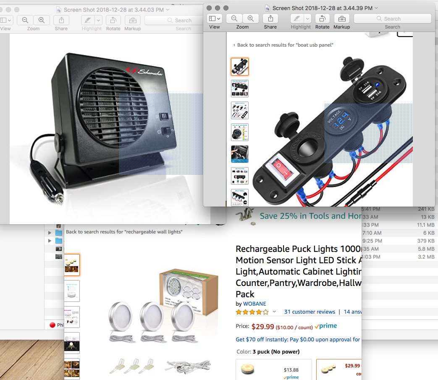This screenshot has width=438, height=380.
Task: Click prime badge next to $29.99 price
Action: (326, 326)
